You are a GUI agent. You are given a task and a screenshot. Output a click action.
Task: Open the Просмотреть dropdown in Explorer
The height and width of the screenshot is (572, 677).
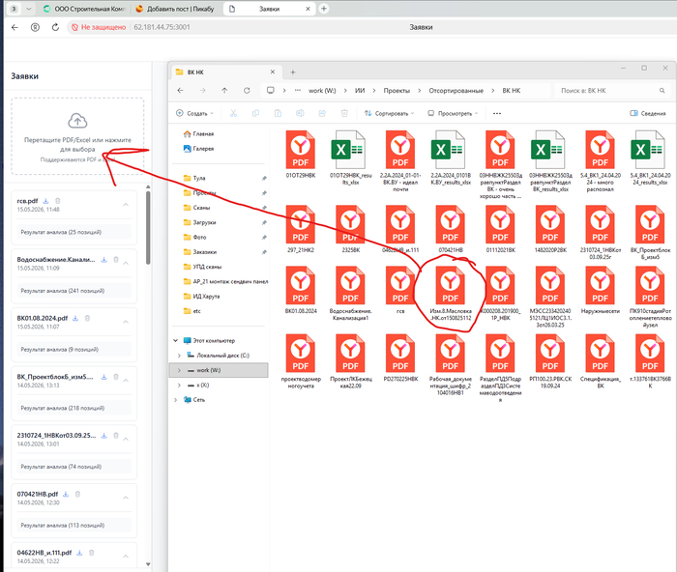click(453, 113)
